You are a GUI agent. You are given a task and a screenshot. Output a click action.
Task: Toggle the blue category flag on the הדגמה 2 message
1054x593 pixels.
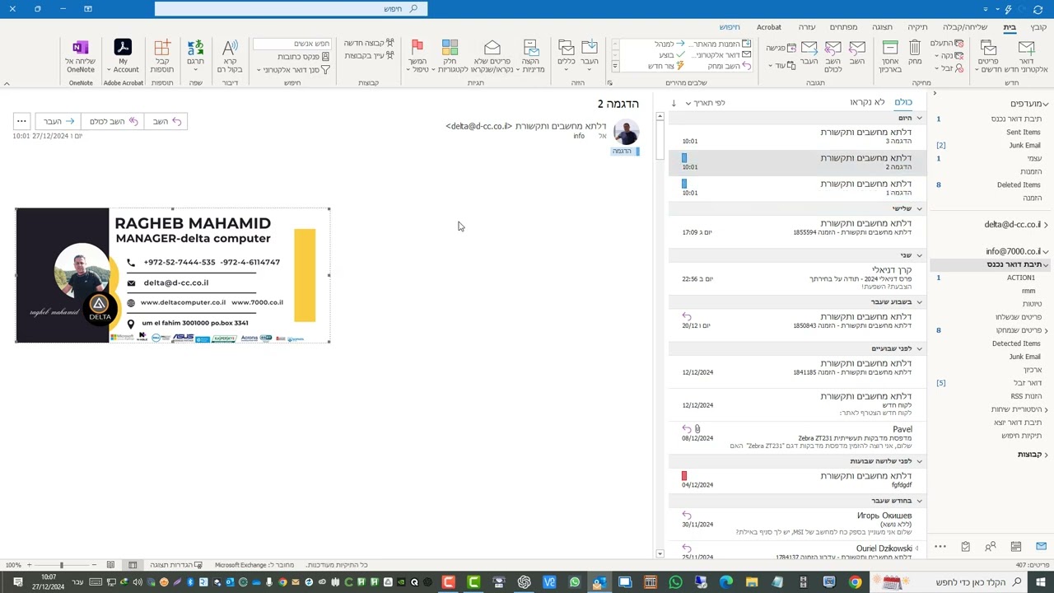tap(683, 157)
